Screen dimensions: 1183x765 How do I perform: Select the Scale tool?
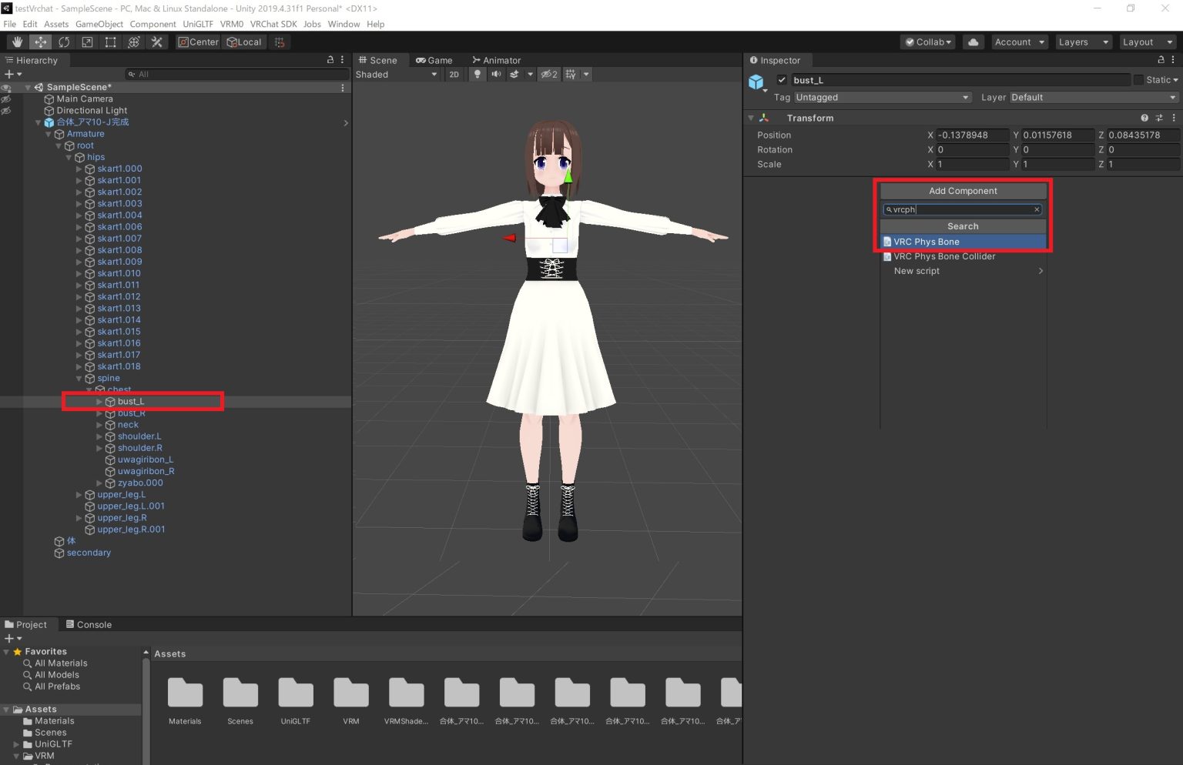[x=87, y=42]
